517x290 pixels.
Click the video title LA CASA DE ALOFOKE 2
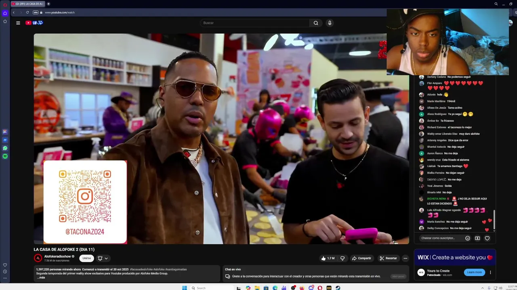pos(64,249)
